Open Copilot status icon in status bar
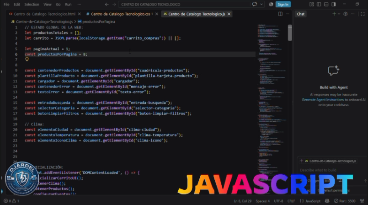The width and height of the screenshot is (368, 205). 327,201
